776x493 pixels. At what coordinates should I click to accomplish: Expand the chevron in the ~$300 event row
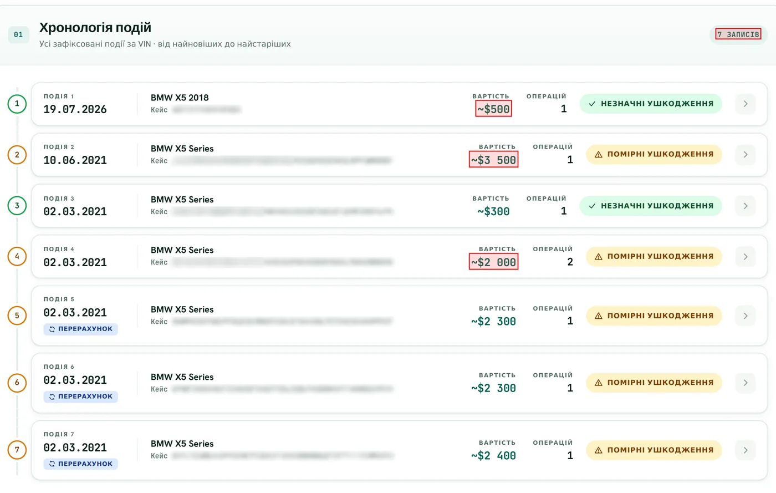[746, 206]
